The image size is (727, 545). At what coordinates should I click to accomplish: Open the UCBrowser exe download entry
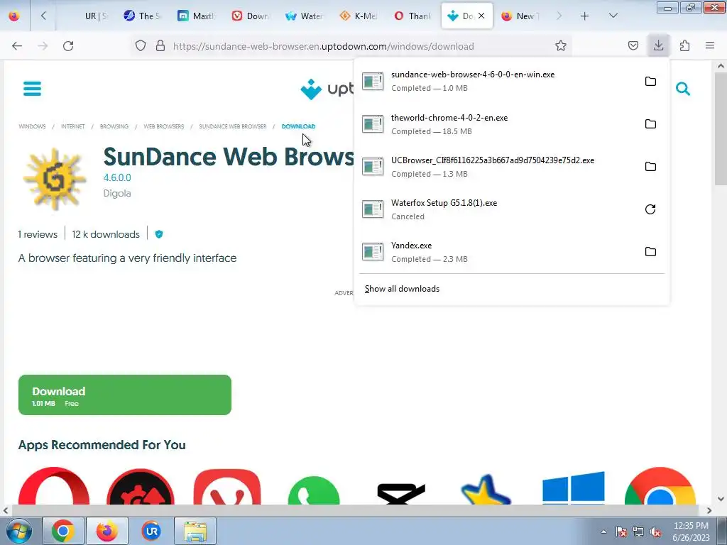(498, 166)
